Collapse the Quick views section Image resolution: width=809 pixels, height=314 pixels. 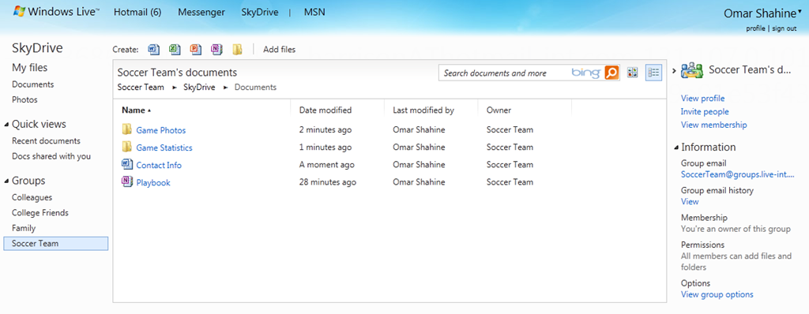coord(6,125)
